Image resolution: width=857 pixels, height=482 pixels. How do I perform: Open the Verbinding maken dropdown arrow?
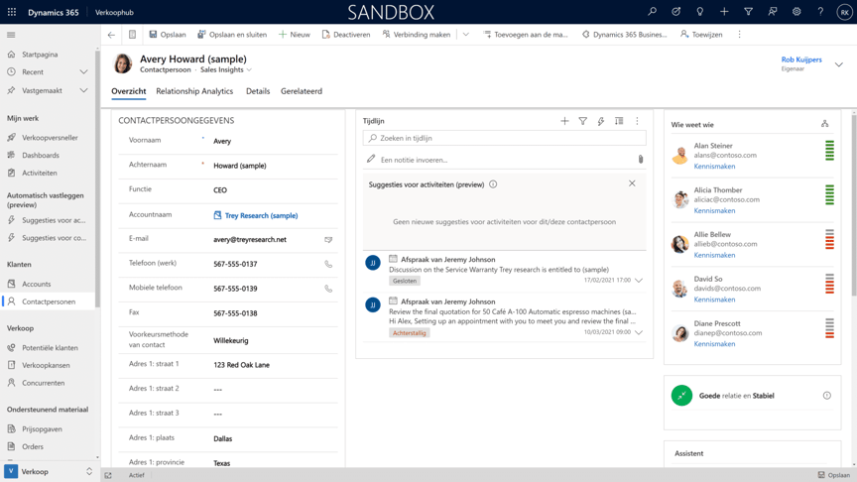tap(465, 35)
